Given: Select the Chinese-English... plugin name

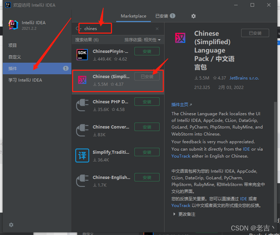Looking at the screenshot, I should tap(111, 178).
